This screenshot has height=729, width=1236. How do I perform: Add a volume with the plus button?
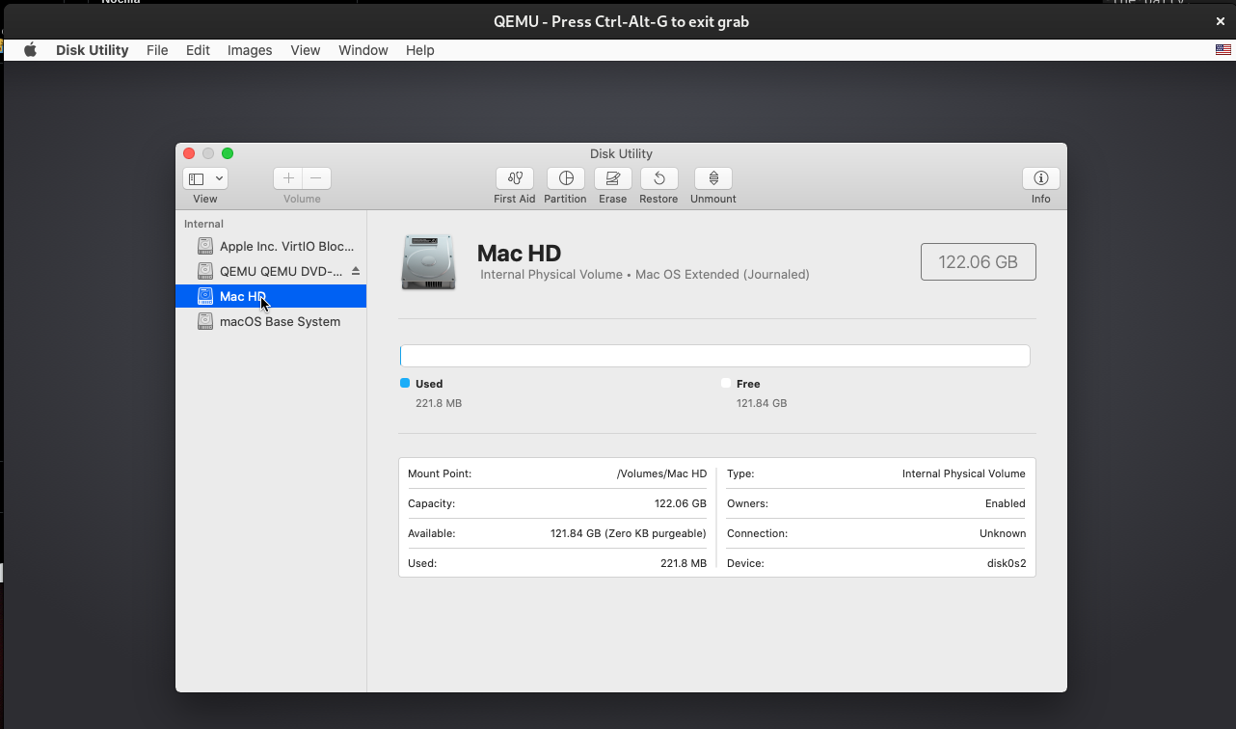(288, 178)
